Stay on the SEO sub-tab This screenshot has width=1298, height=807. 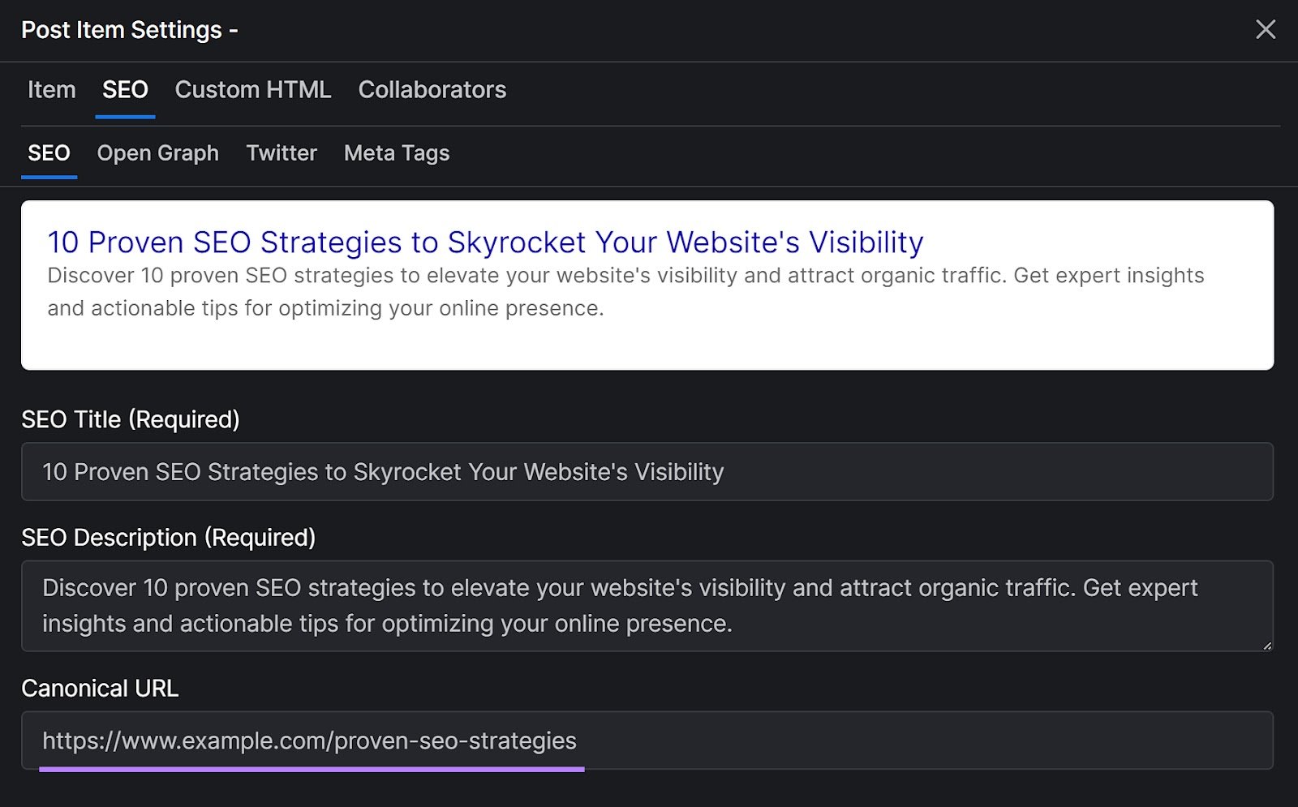pos(49,153)
